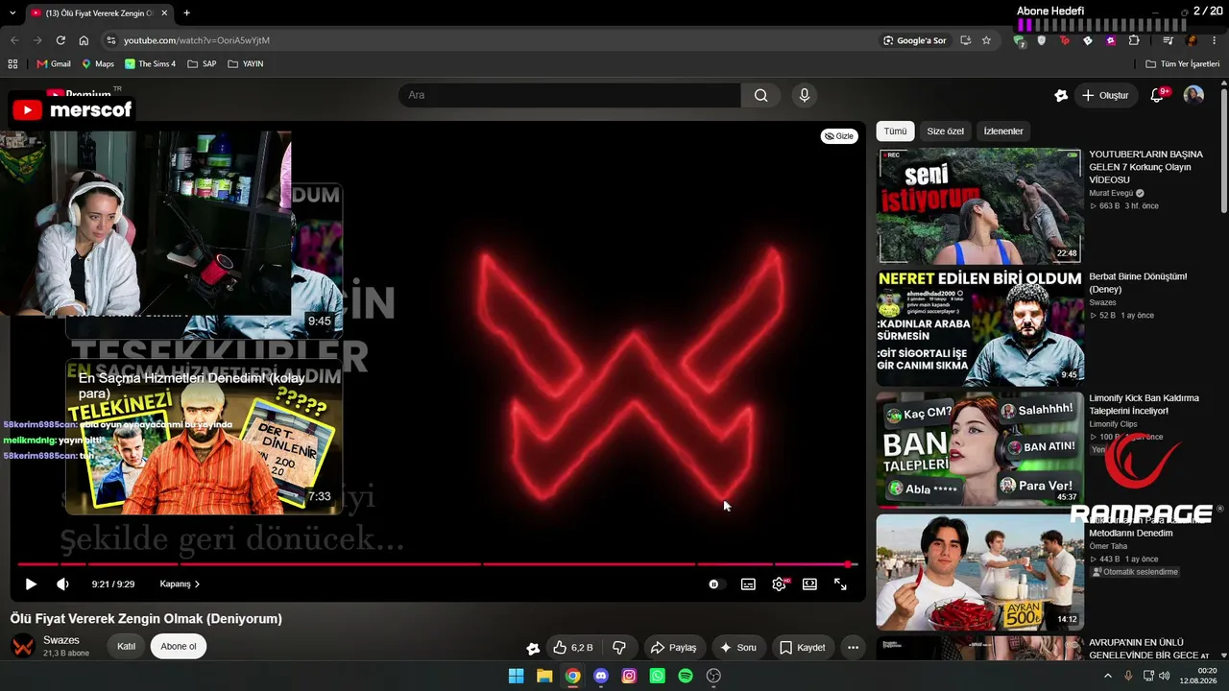Go back with the browser back arrow
The image size is (1229, 691).
tap(14, 40)
